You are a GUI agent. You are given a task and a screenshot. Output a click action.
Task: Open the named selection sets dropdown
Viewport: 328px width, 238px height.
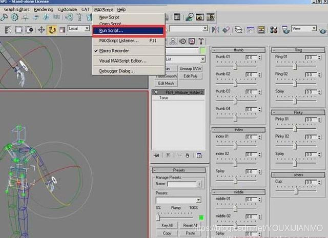(x=189, y=28)
